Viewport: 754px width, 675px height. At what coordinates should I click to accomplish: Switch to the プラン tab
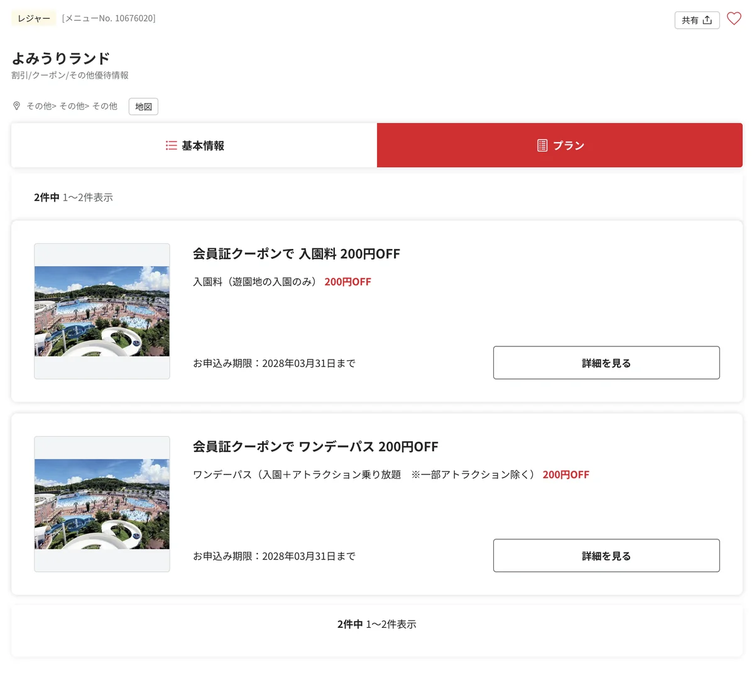click(x=560, y=145)
